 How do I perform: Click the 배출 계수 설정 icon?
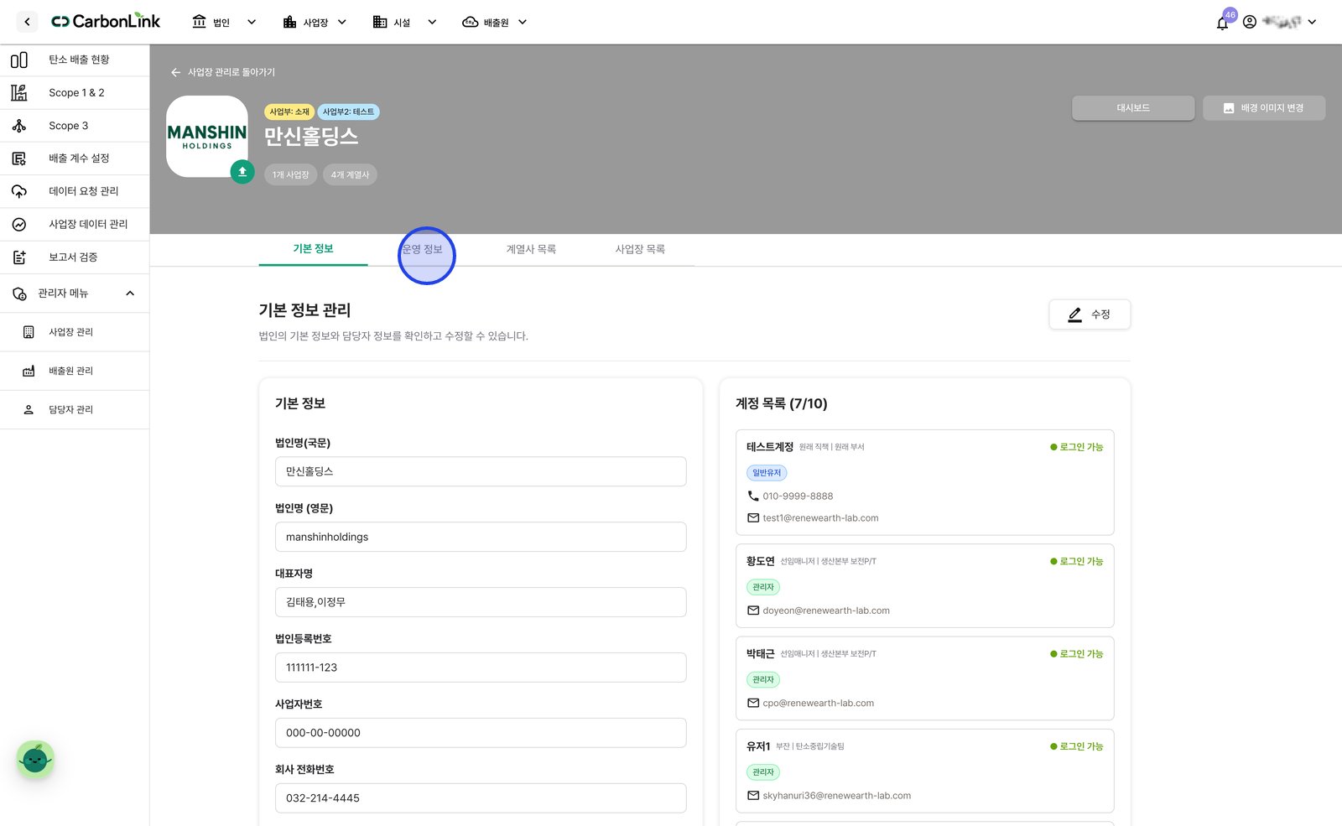coord(19,158)
